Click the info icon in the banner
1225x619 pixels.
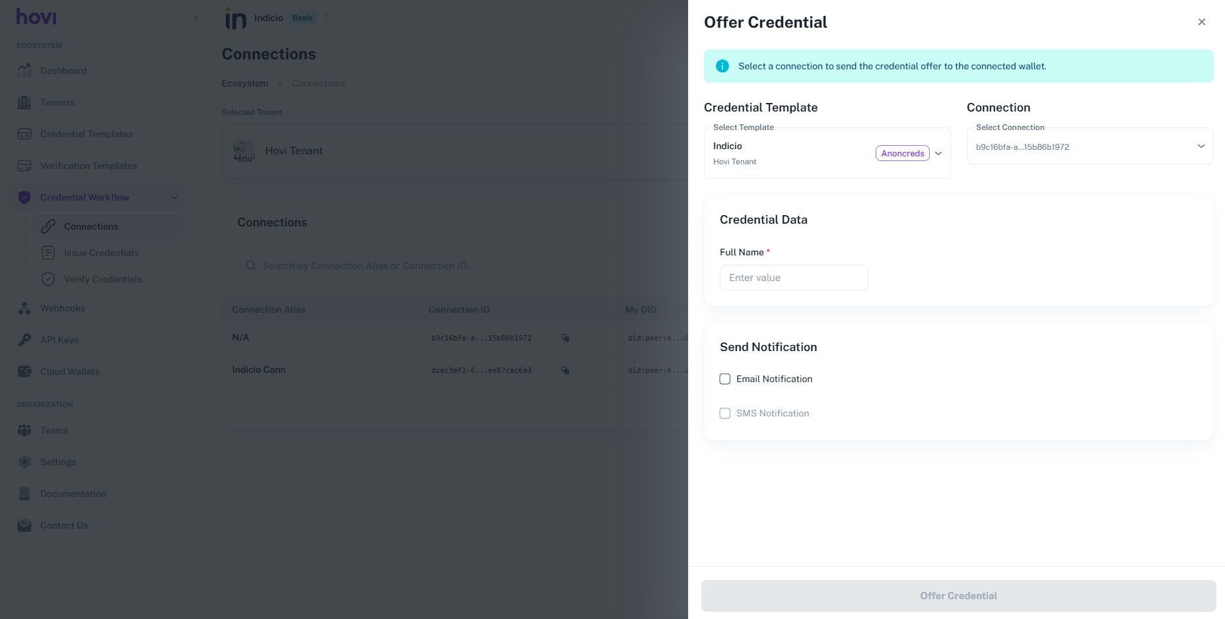(x=722, y=66)
